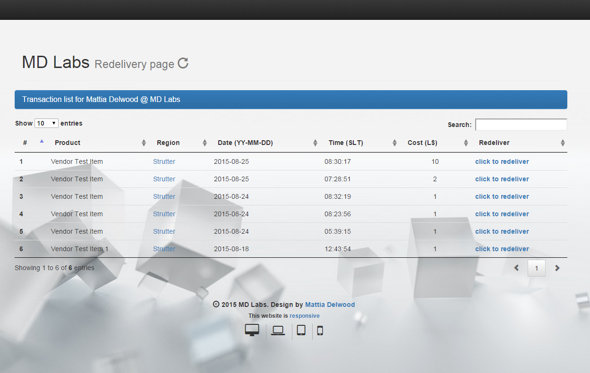
Task: Go back using the left pagination chevron
Action: click(516, 268)
